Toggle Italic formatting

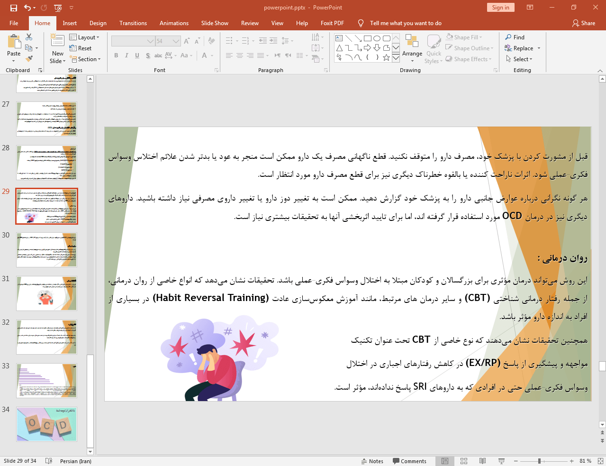(127, 55)
